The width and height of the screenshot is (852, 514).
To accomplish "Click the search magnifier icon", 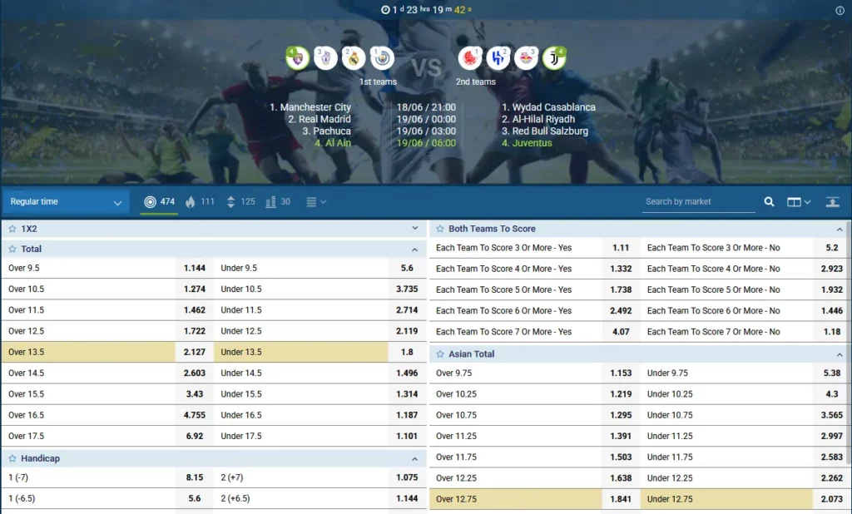I will click(769, 201).
